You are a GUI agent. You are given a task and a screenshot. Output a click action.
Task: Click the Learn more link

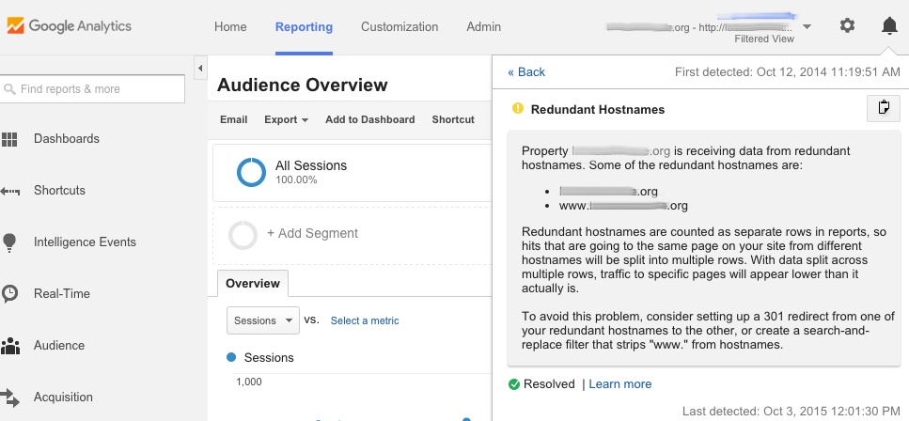[619, 383]
